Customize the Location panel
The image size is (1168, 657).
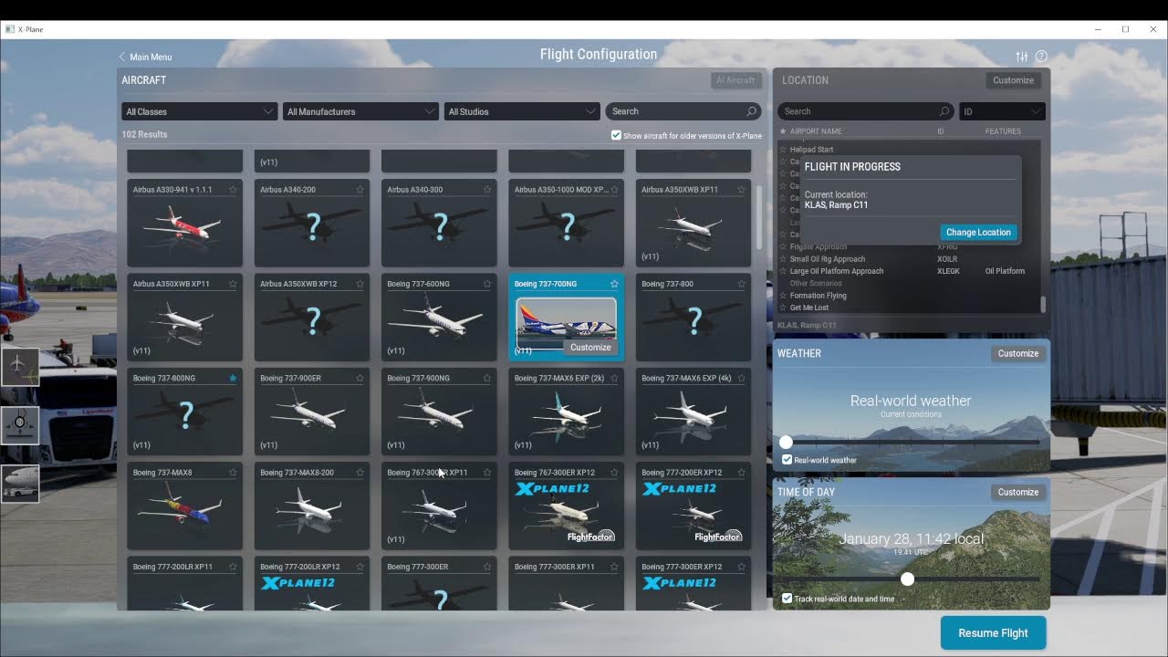(1013, 80)
